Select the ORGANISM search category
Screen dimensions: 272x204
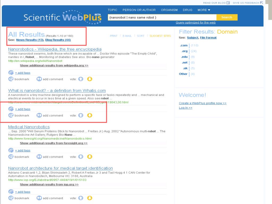pos(169,10)
